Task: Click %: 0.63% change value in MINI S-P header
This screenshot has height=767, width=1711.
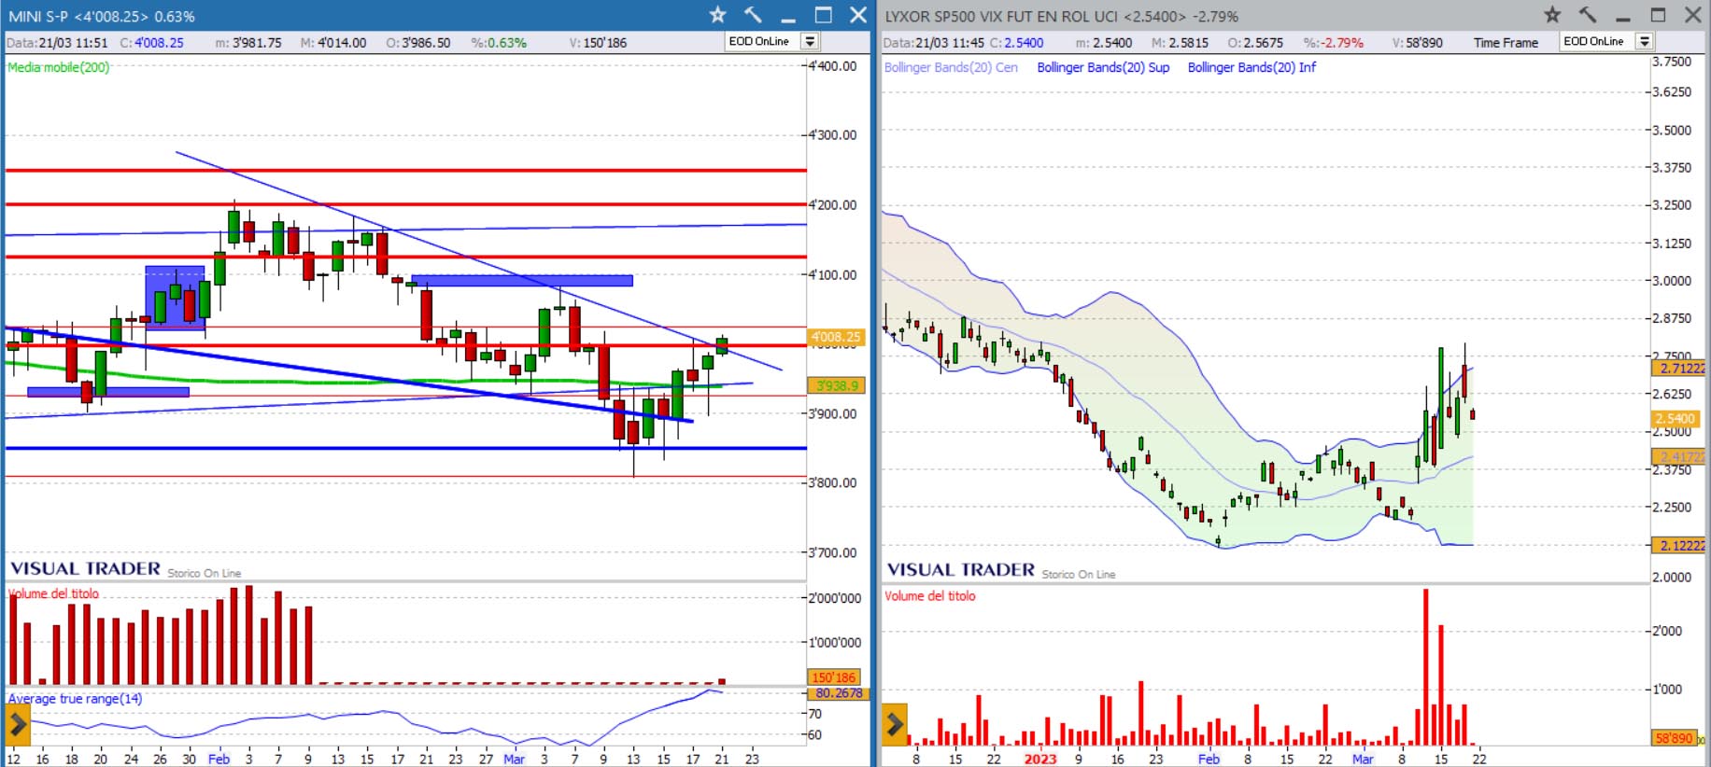Action: tap(499, 43)
